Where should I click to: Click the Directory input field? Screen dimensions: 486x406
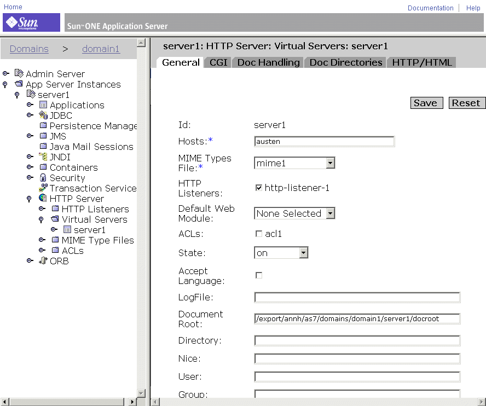(357, 340)
